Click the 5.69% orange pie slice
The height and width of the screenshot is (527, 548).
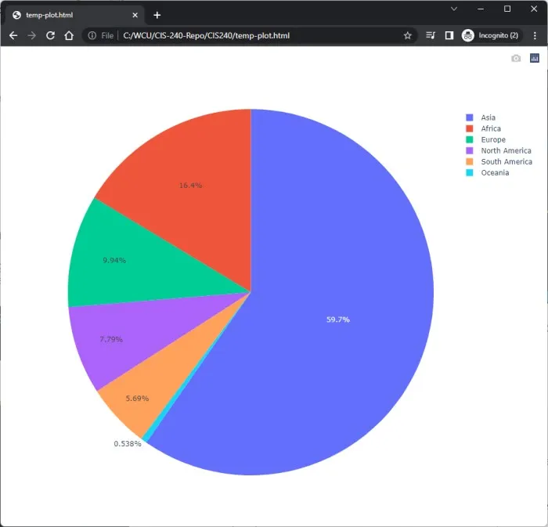pos(137,399)
